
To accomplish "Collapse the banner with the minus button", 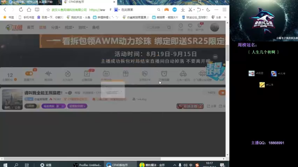I will point(215,57).
